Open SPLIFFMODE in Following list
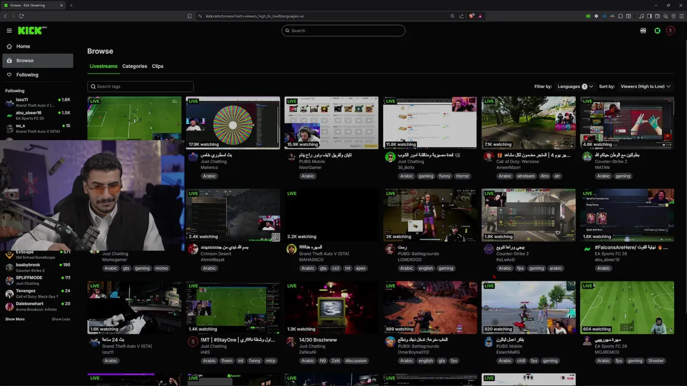Screen dimensions: 687x386 (38, 280)
